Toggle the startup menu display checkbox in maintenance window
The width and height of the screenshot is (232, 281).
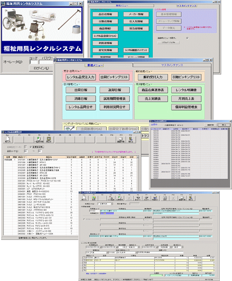tap(187, 38)
